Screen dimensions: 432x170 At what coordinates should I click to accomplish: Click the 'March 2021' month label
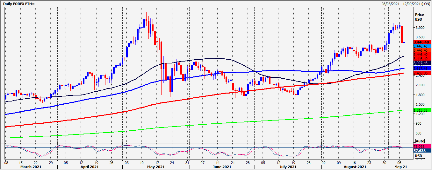pos(31,167)
